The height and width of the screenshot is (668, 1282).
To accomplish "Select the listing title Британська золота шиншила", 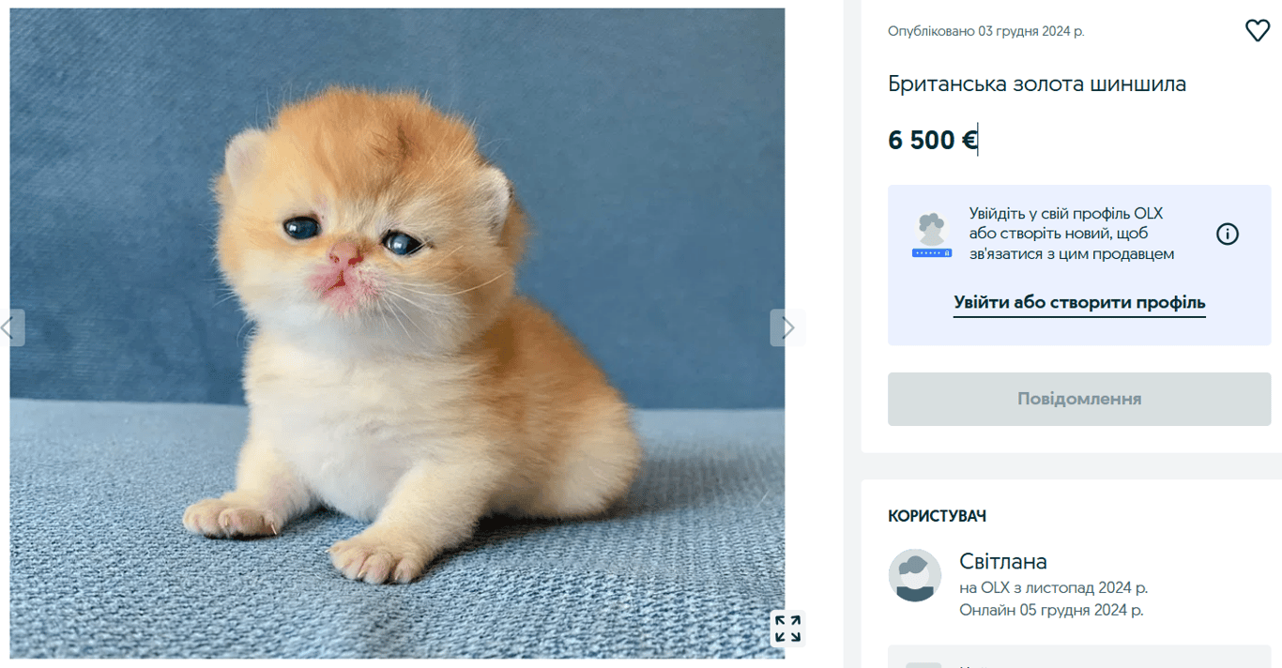I will pyautogui.click(x=1036, y=83).
